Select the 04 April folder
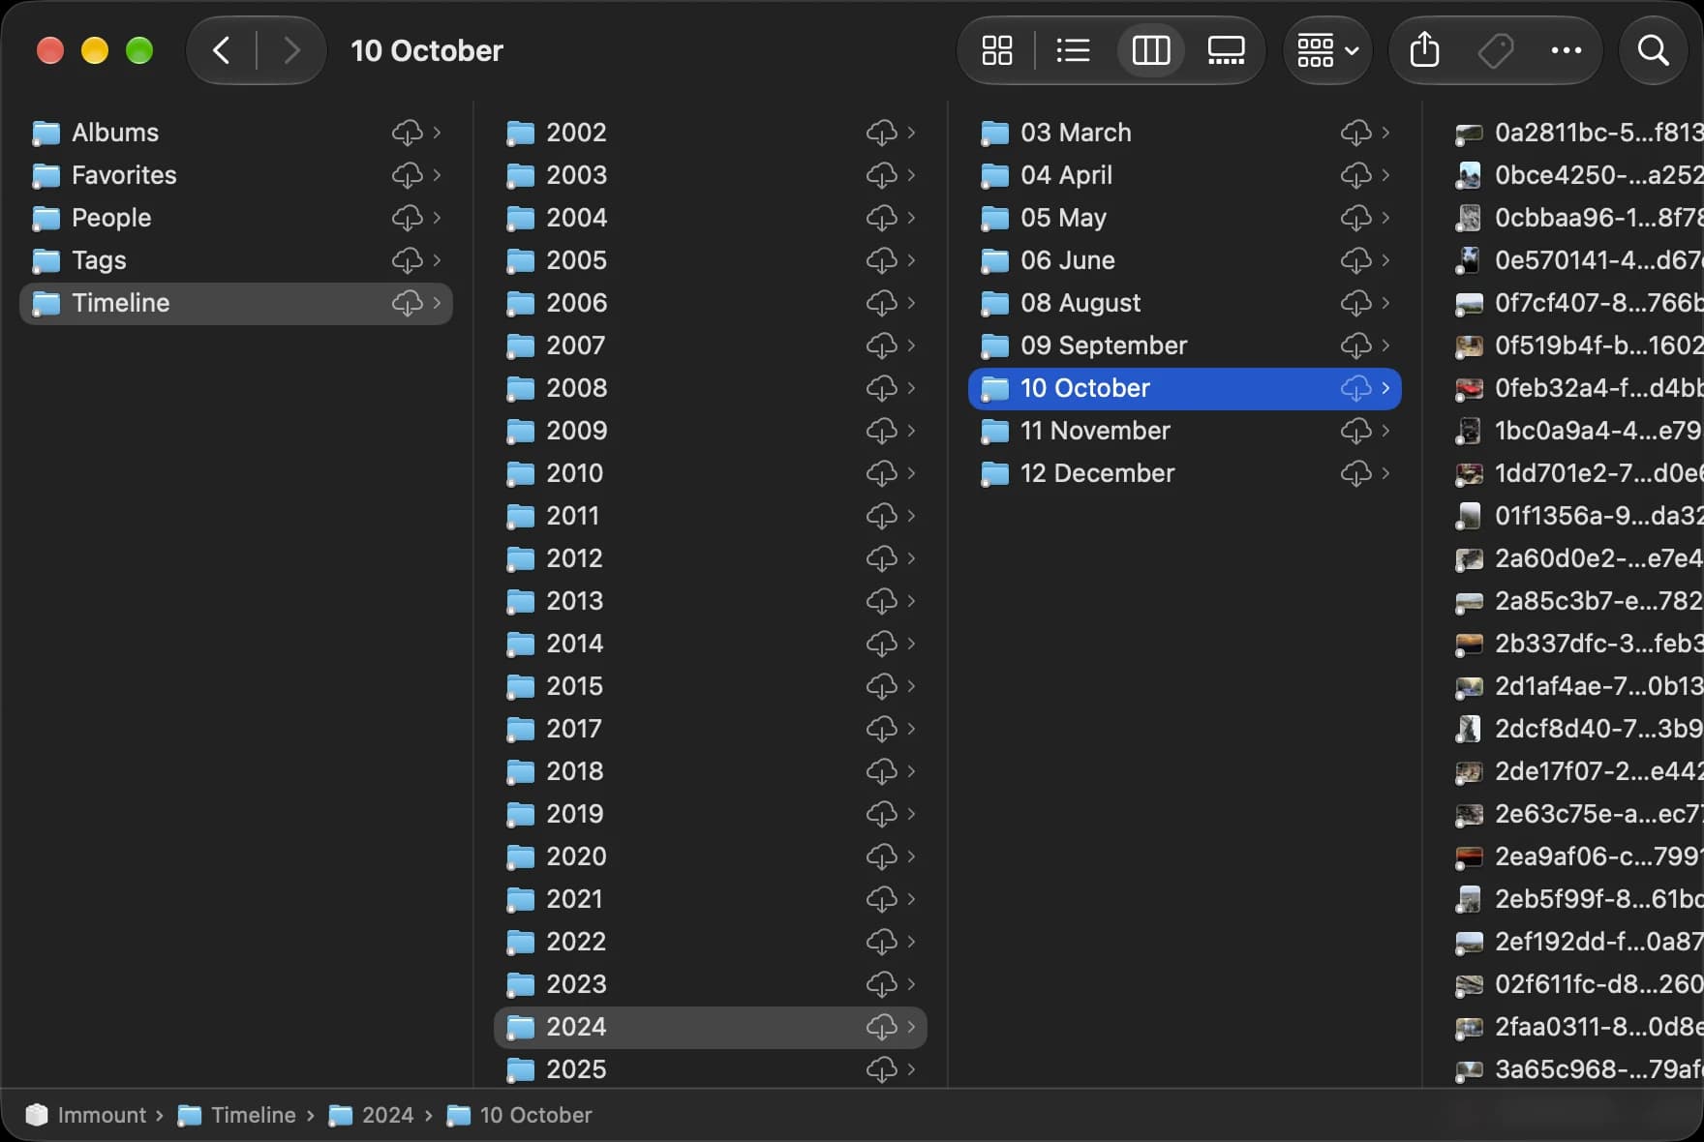This screenshot has height=1142, width=1704. point(1185,175)
